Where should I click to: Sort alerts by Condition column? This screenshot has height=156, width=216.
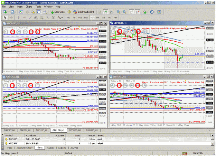pyautogui.click(x=37, y=136)
